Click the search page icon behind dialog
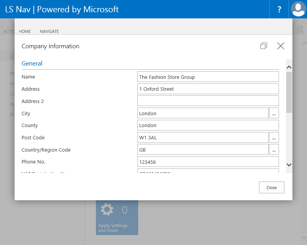Viewport: 307px width, 245px height. click(300, 29)
